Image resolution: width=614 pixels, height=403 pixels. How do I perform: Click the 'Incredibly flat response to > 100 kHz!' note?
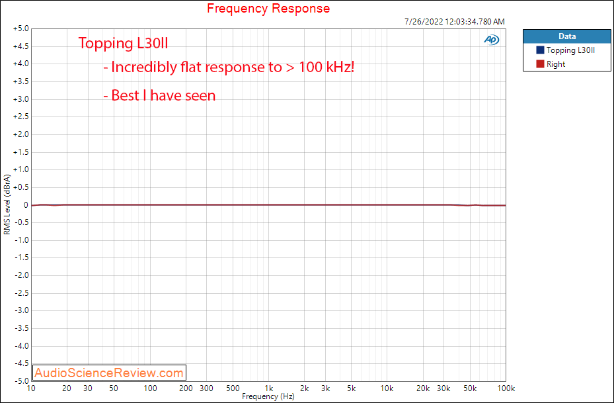[x=229, y=67]
